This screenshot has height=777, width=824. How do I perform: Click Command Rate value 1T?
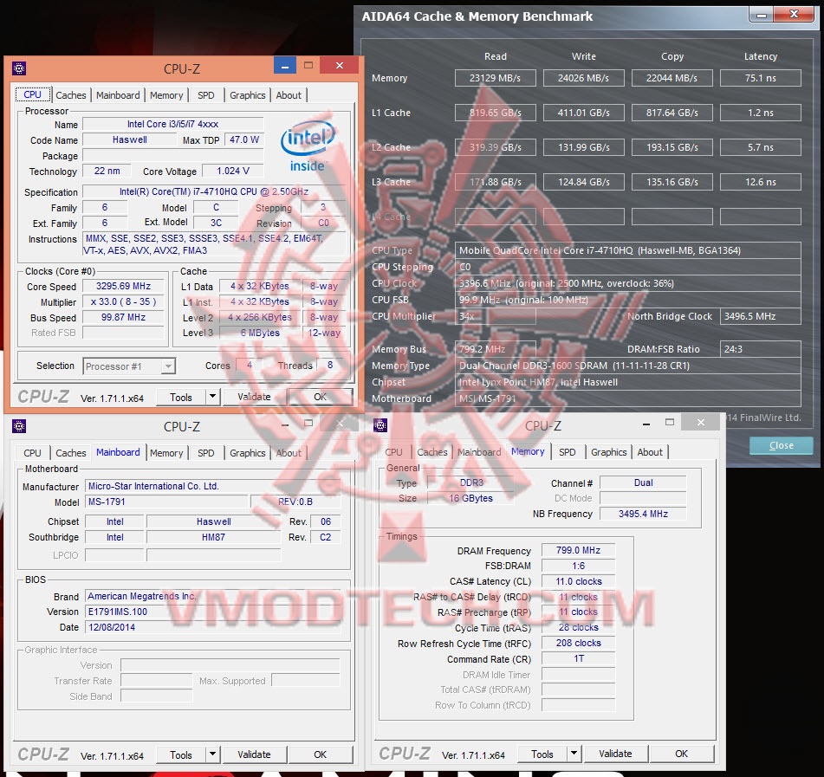point(578,659)
